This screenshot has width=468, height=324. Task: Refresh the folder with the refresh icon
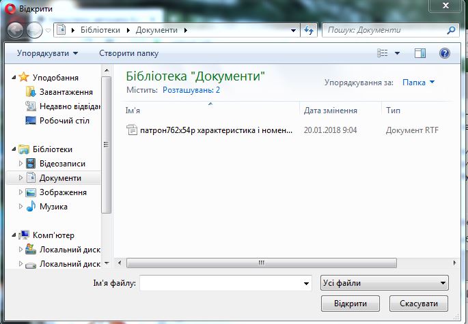tap(309, 30)
